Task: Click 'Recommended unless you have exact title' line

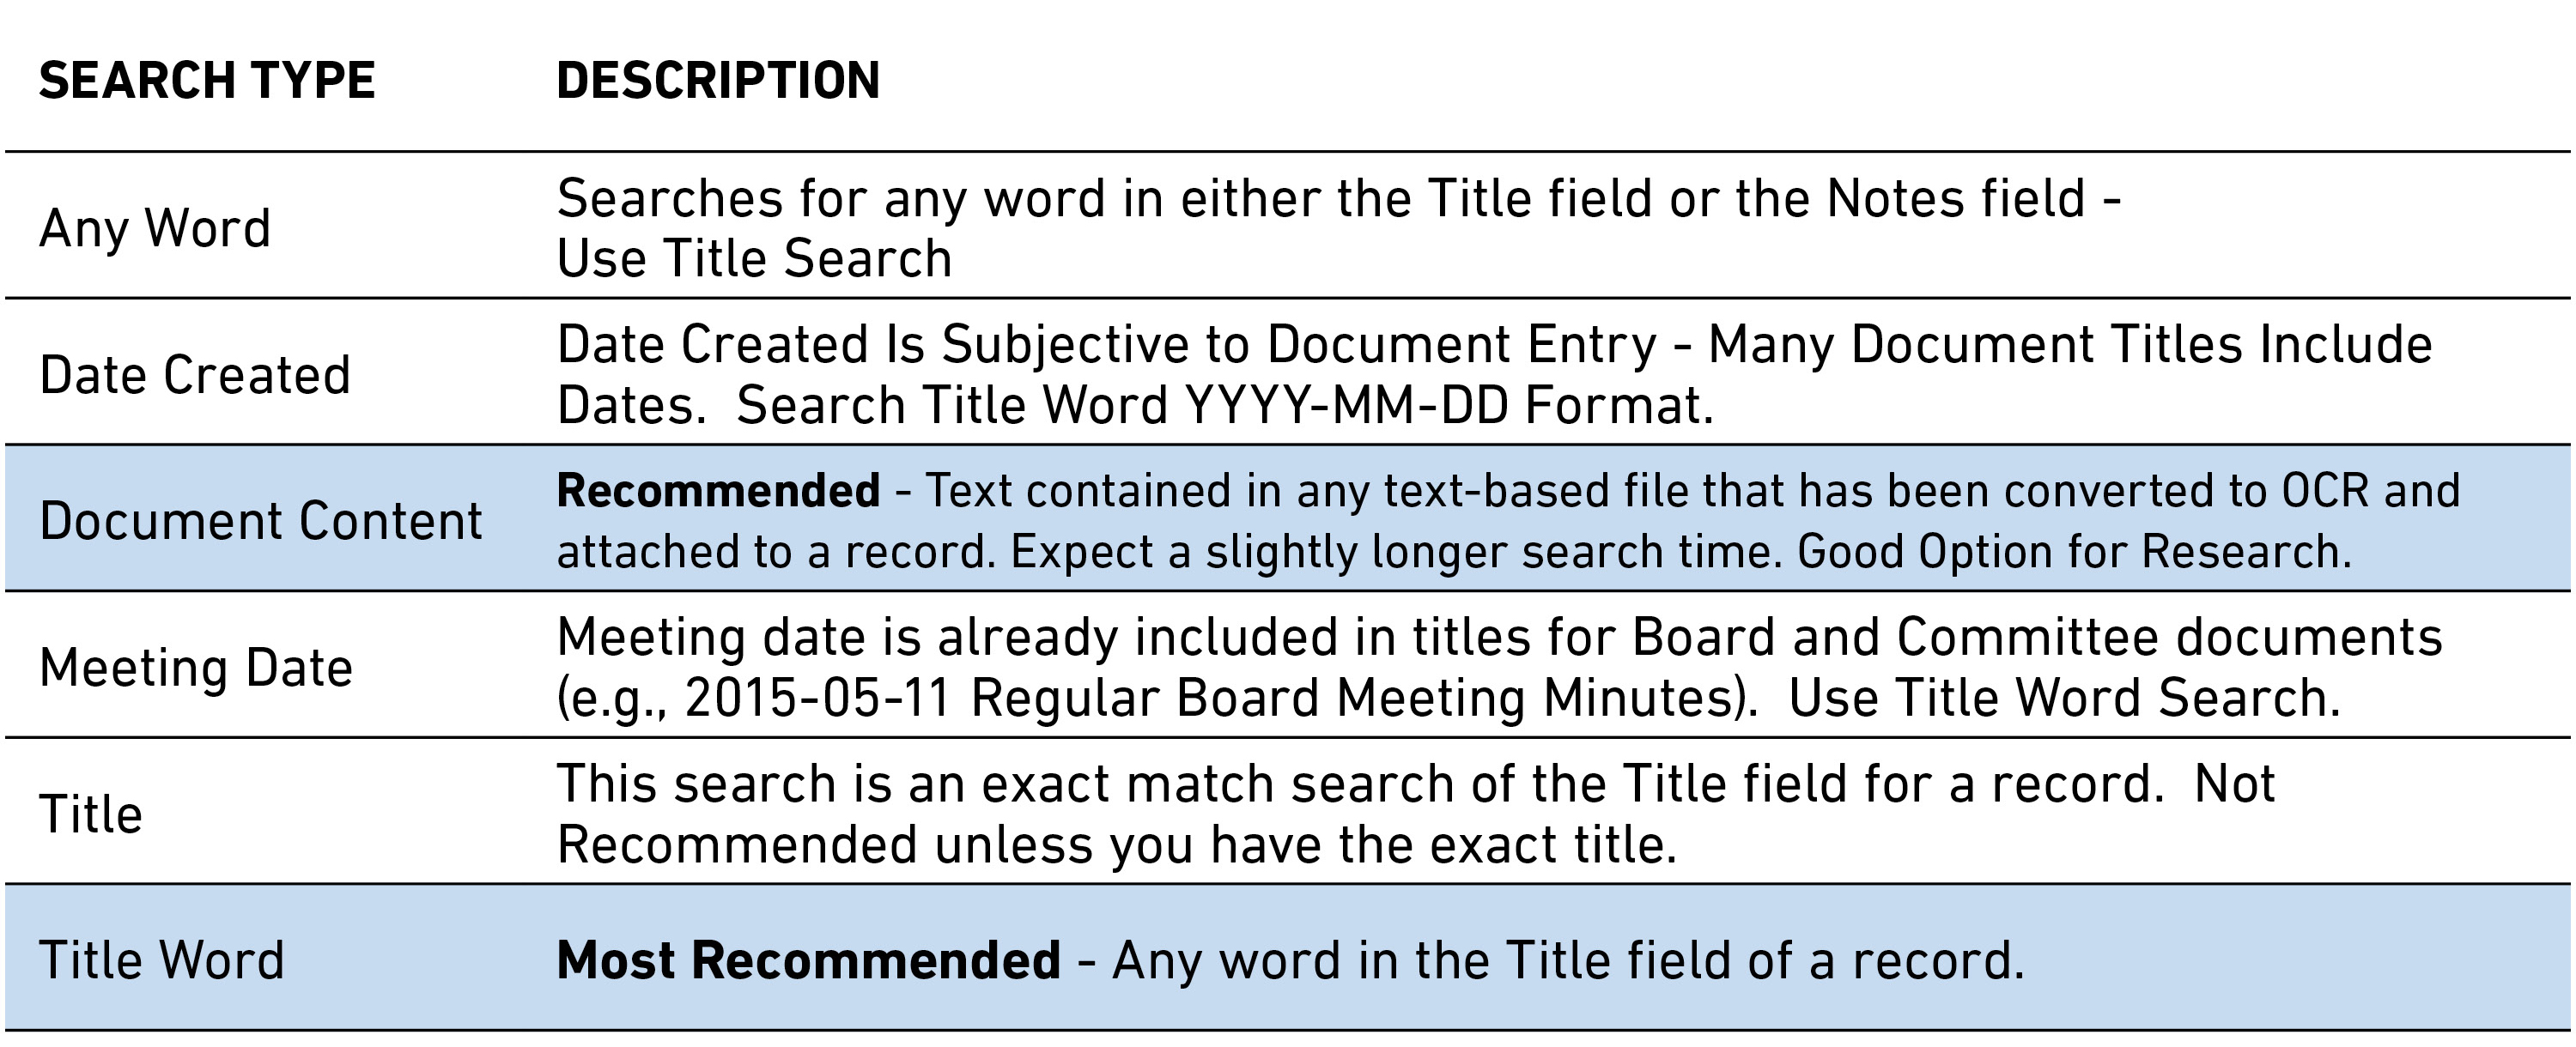Action: click(1117, 844)
